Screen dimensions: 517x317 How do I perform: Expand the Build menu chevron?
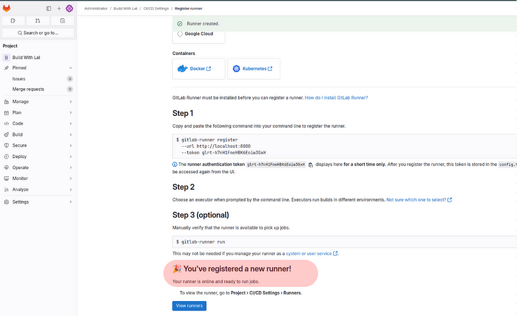tap(70, 135)
